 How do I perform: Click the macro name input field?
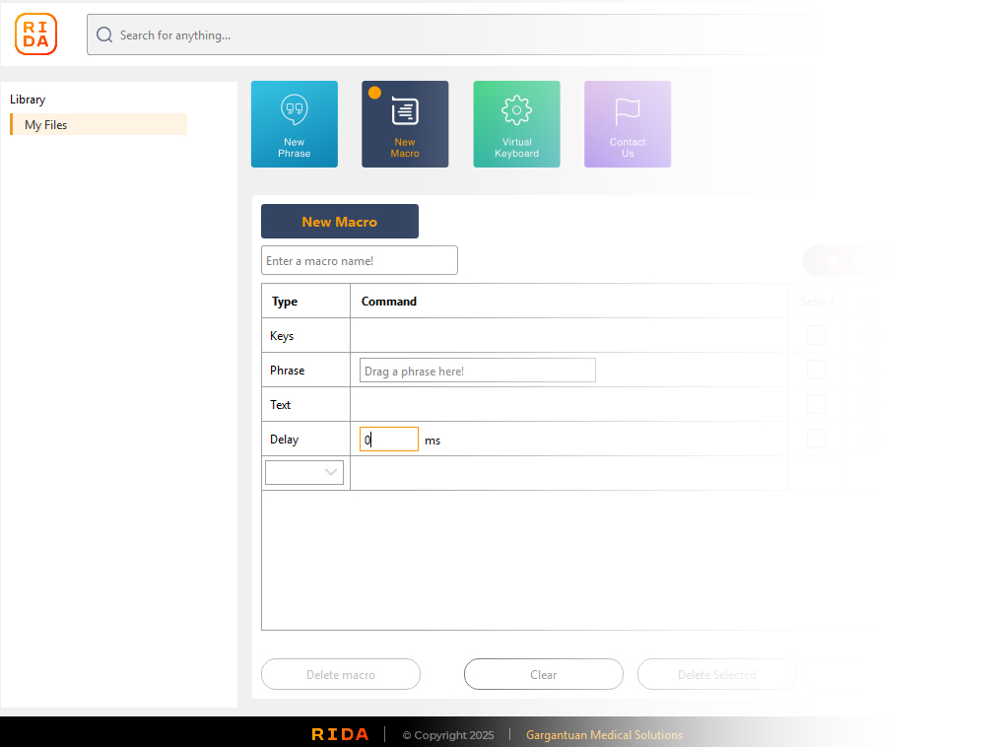pyautogui.click(x=359, y=261)
